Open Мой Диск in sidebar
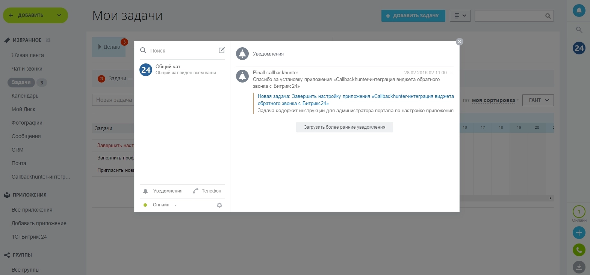This screenshot has height=275, width=590. 23,109
